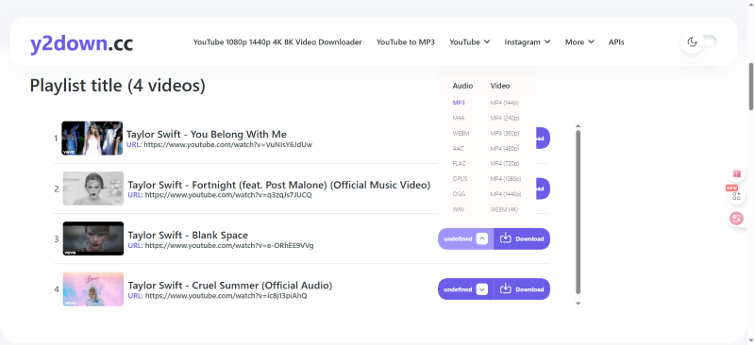Choose MP4 (240p) video format
Screen dimensions: 755x345
click(505, 118)
